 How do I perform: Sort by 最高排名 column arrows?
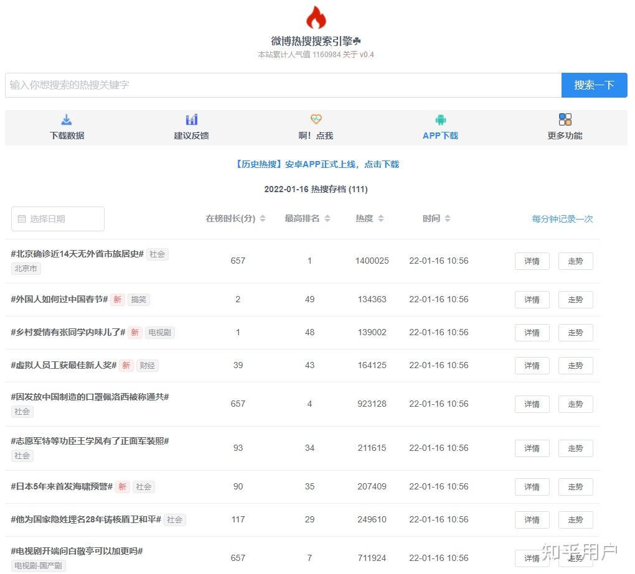click(327, 218)
